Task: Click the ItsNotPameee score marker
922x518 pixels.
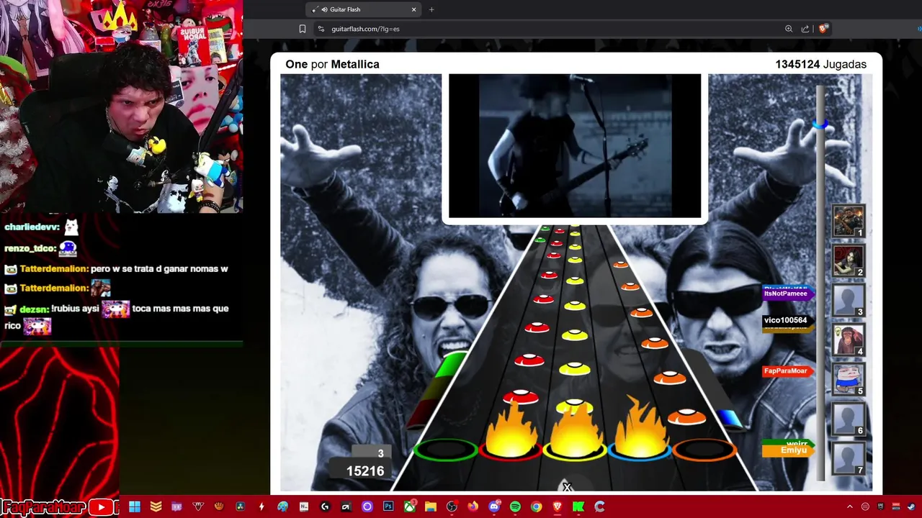Action: [788, 294]
